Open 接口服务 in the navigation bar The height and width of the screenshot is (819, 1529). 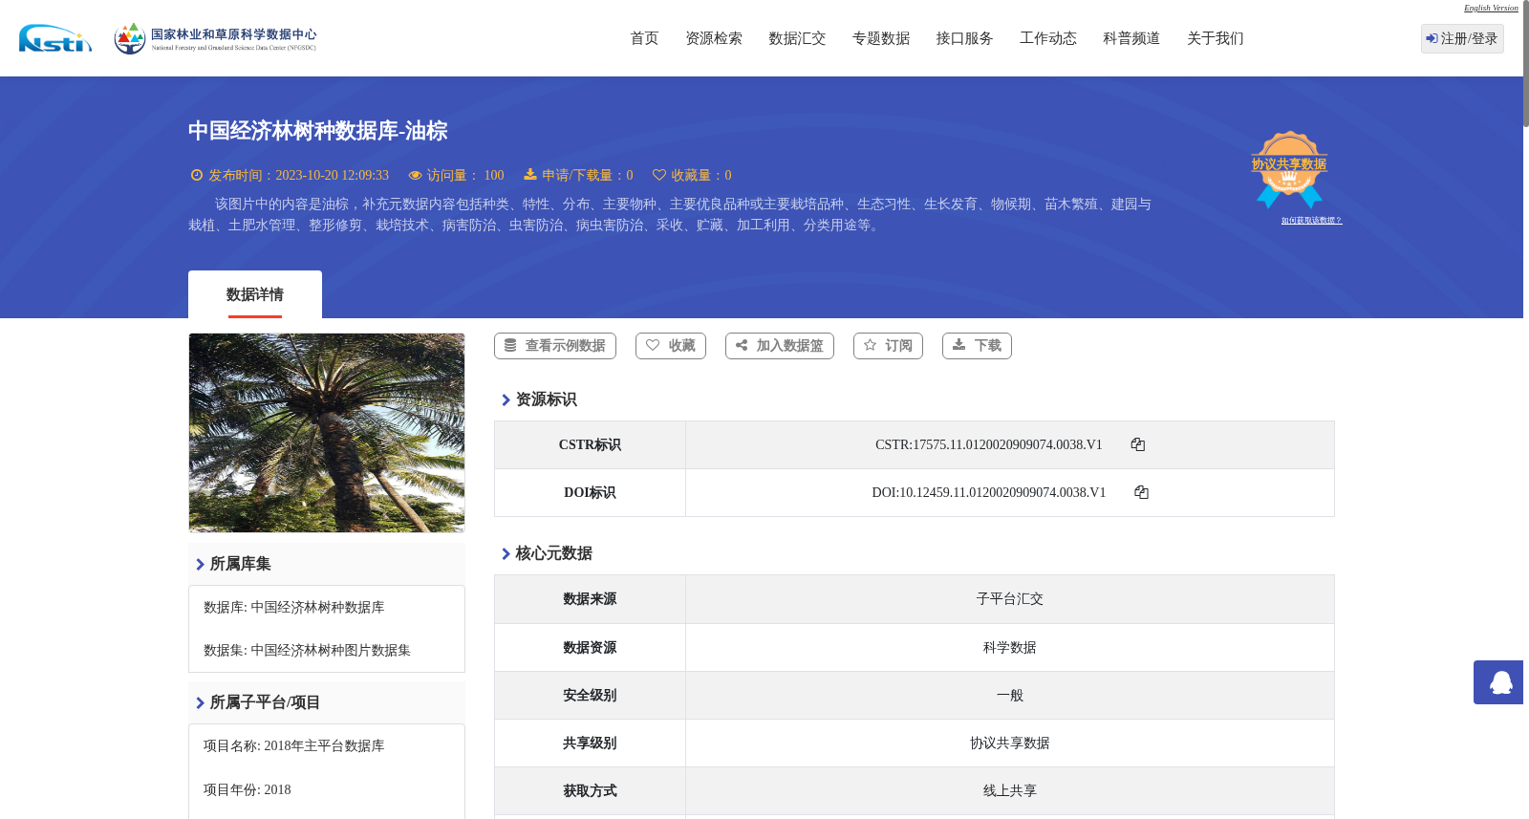pyautogui.click(x=964, y=38)
